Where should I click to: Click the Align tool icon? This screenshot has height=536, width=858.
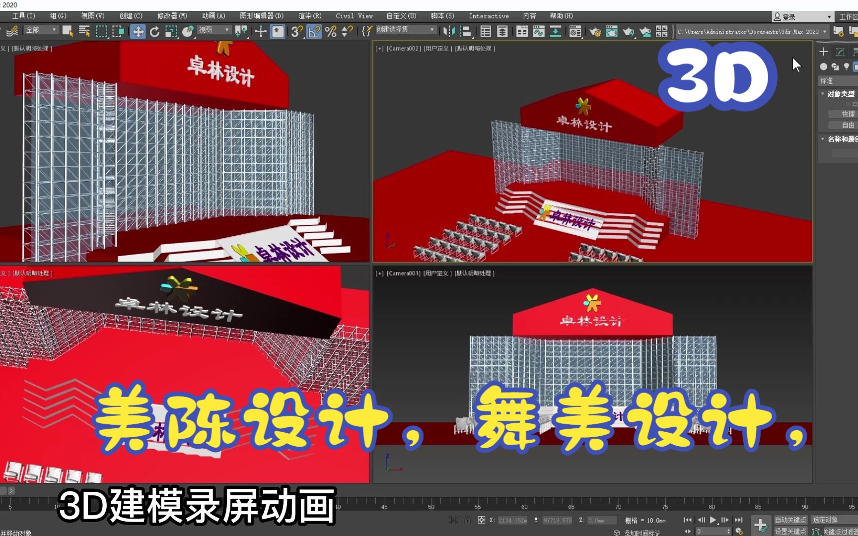click(x=466, y=31)
